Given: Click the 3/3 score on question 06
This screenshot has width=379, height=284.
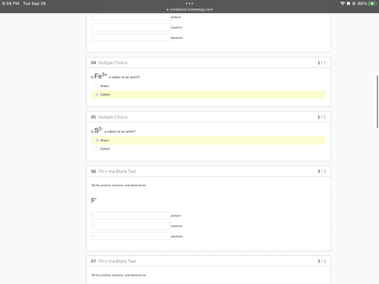Looking at the screenshot, I should [321, 171].
